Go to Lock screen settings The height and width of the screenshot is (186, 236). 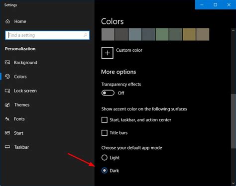pos(25,91)
